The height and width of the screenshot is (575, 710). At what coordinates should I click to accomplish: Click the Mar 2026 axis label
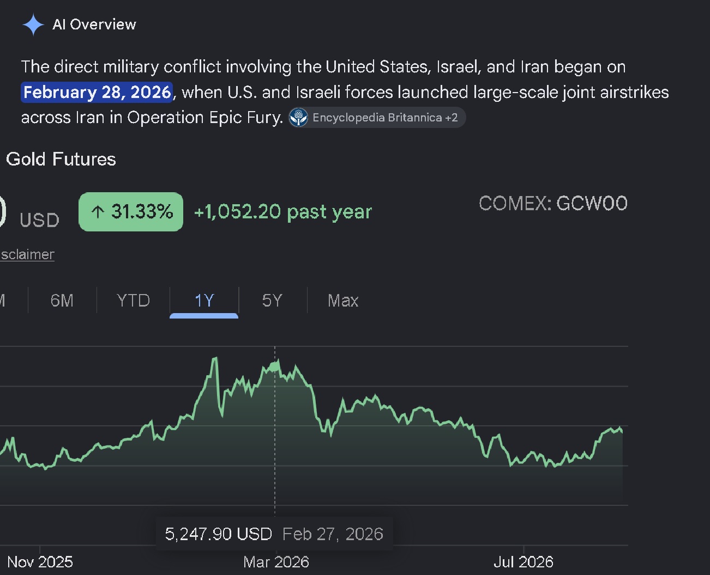coord(276,562)
